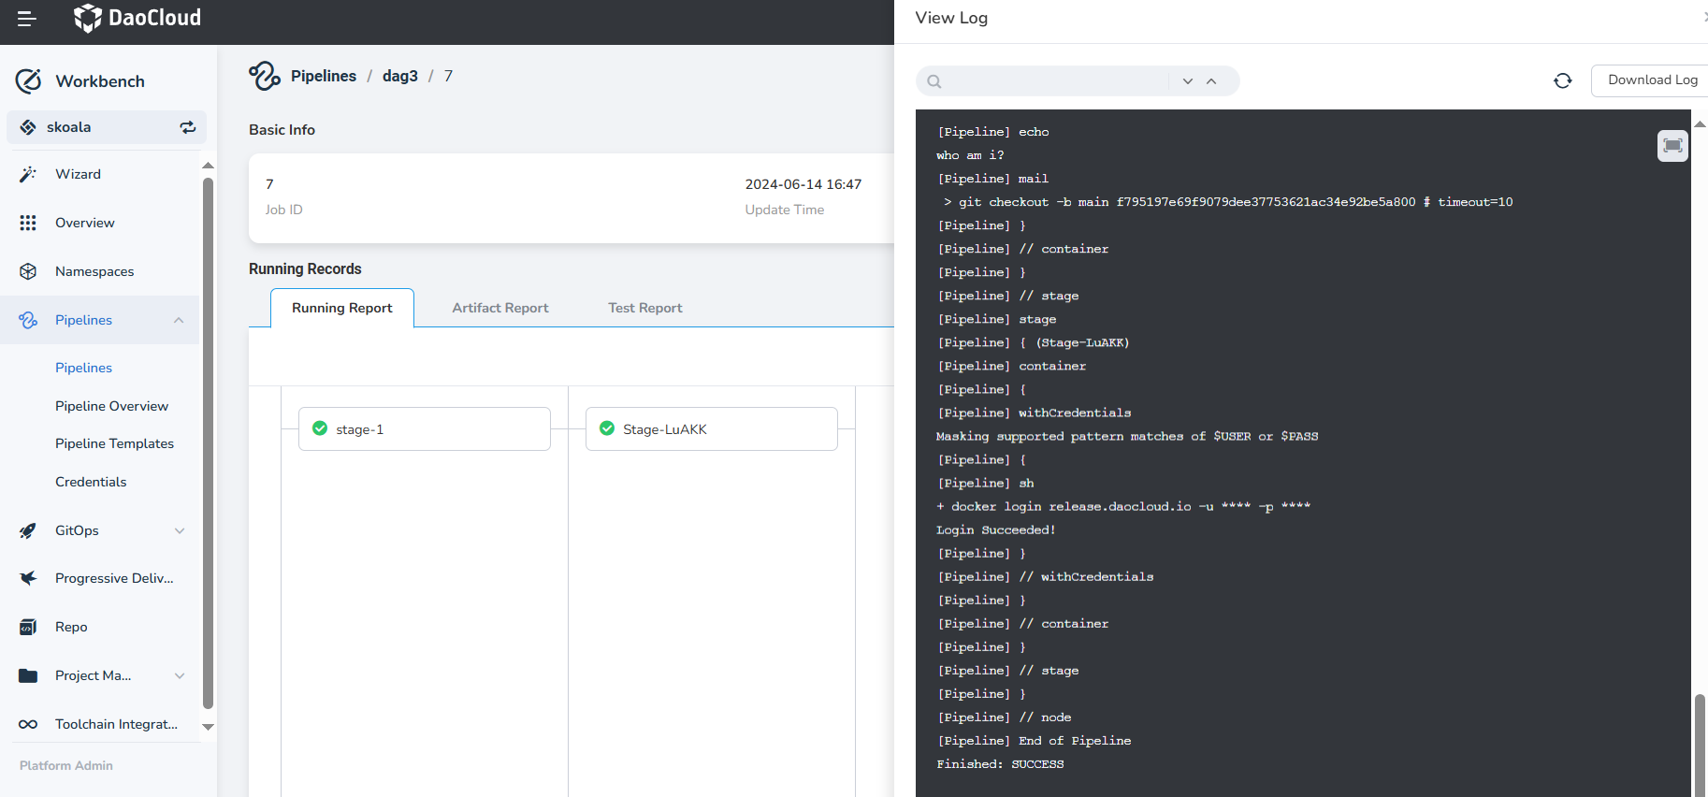1708x797 pixels.
Task: Open Overview via its grid icon
Action: click(x=28, y=223)
